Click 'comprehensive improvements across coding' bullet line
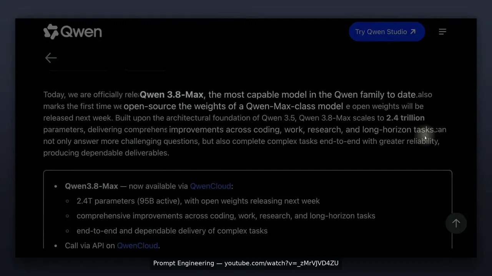The width and height of the screenshot is (492, 276). [226, 216]
